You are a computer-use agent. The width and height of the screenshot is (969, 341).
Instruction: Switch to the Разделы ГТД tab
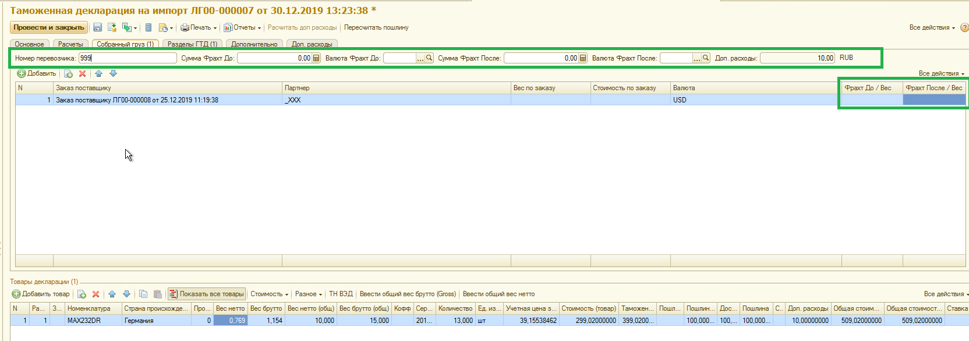[x=192, y=44]
